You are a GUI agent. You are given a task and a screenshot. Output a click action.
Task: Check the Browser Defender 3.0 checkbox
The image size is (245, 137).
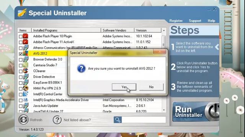point(21,60)
